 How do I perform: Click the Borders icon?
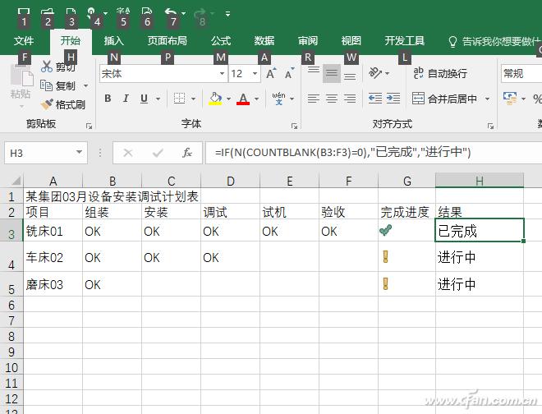coord(179,99)
